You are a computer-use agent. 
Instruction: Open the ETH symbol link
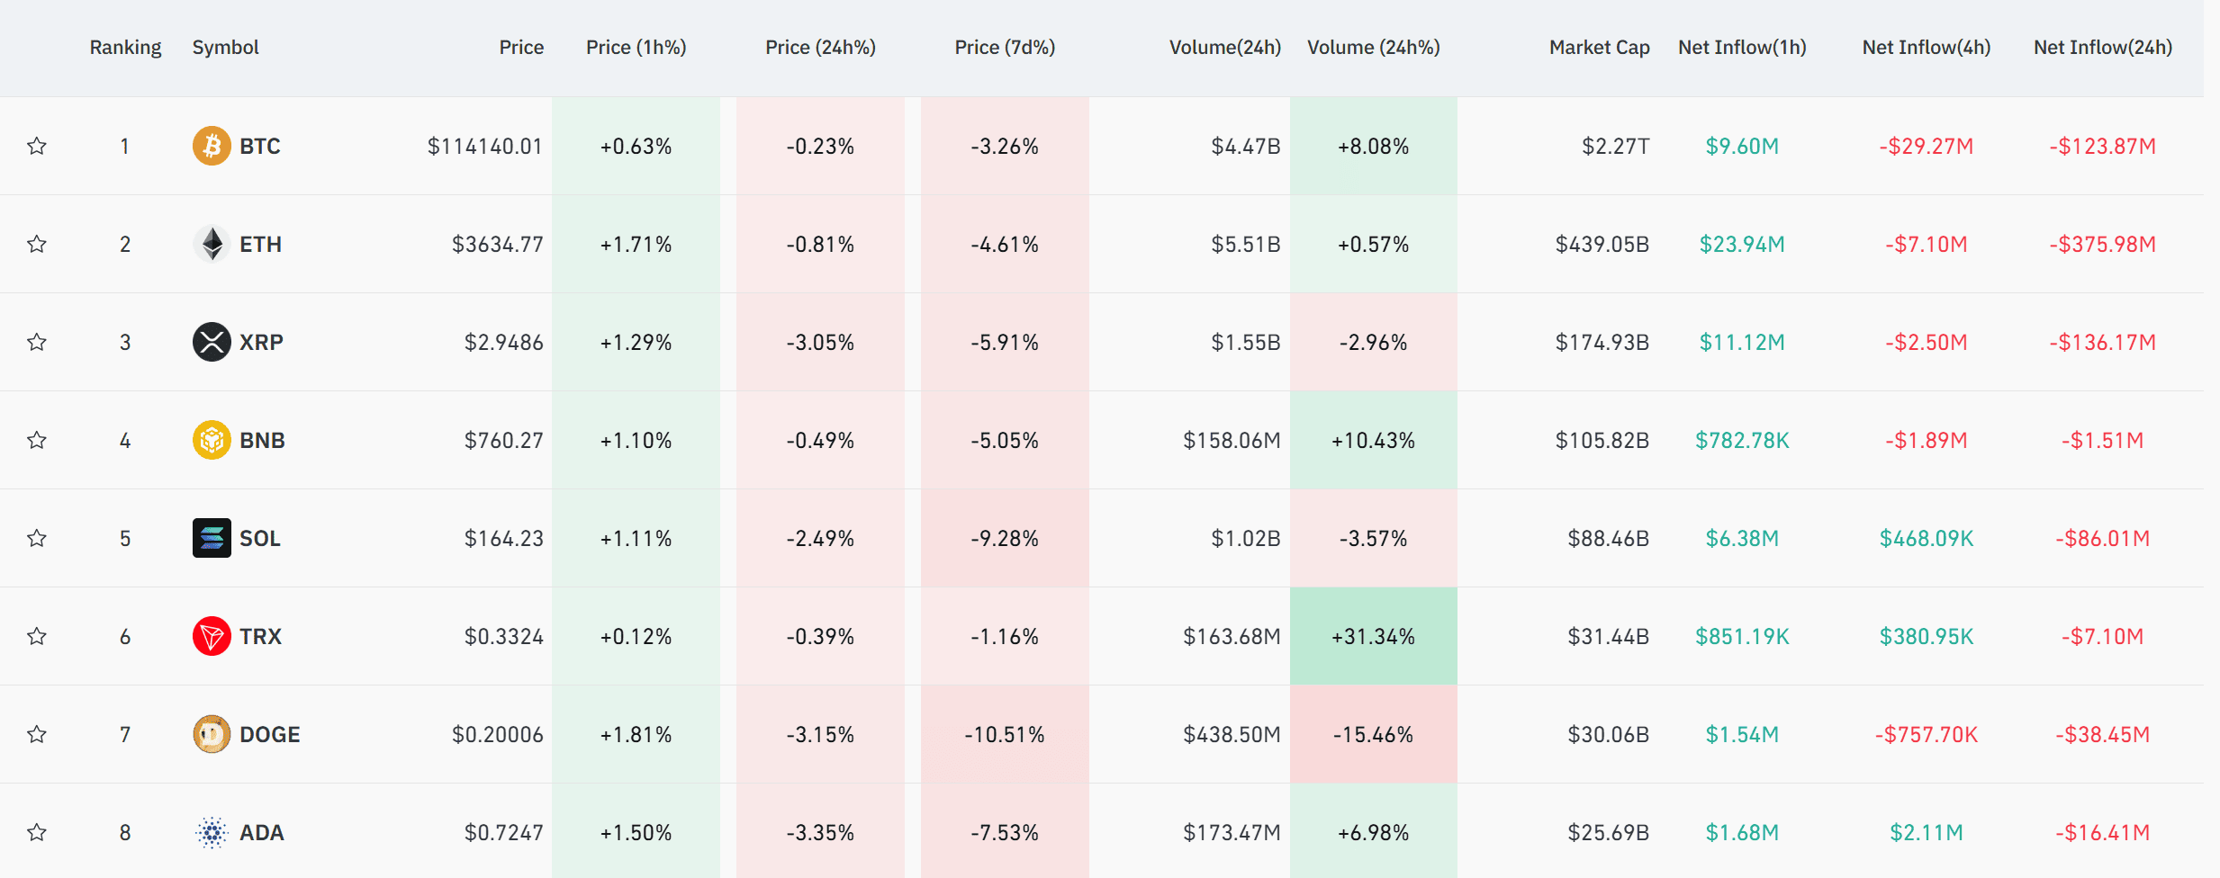point(260,244)
